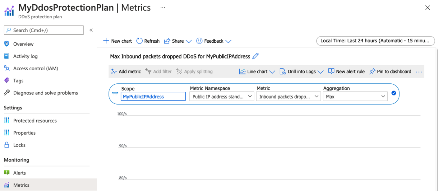Click the blue metric confirmation checkmark
This screenshot has width=438, height=191.
click(394, 93)
